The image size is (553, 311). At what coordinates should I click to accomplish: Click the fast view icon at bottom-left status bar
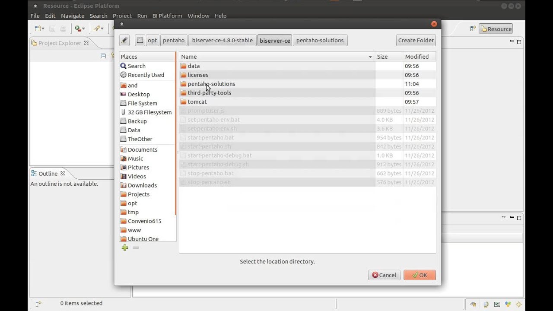pos(38,304)
